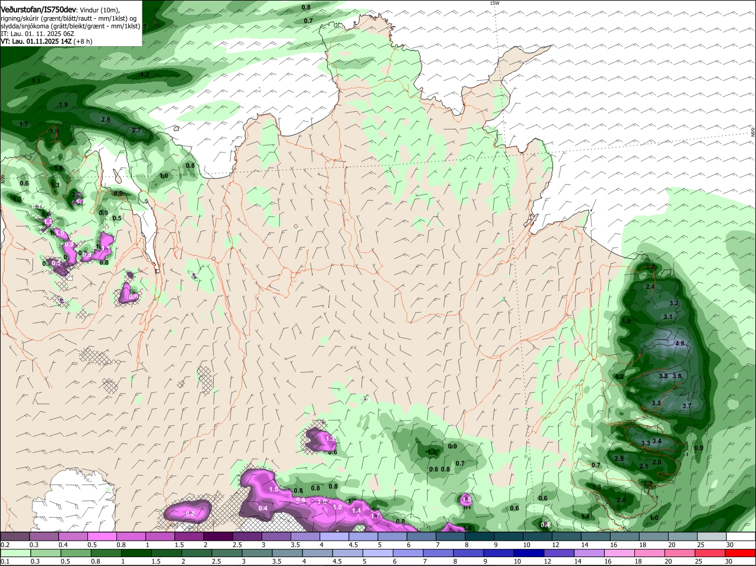
Task: Select the purple 0.2 snow legend swatch
Action: click(x=15, y=536)
